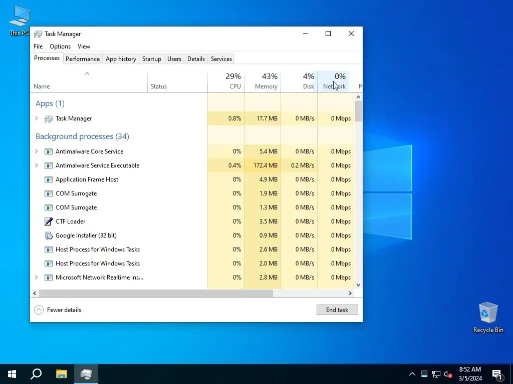Expand Antimalware Service Executable process
The height and width of the screenshot is (384, 513).
(x=36, y=165)
